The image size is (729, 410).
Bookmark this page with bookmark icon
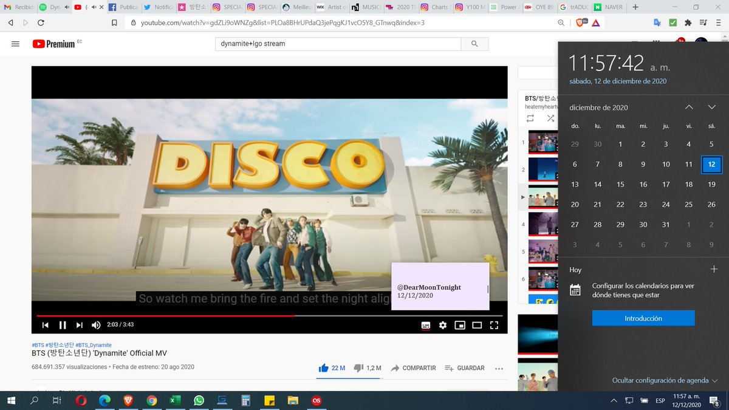pos(114,23)
